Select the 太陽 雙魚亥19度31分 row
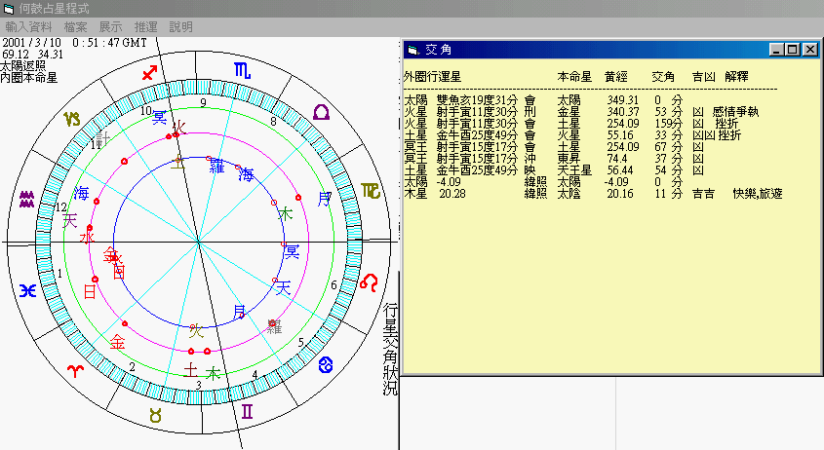Screen dimensions: 824x450 (543, 100)
